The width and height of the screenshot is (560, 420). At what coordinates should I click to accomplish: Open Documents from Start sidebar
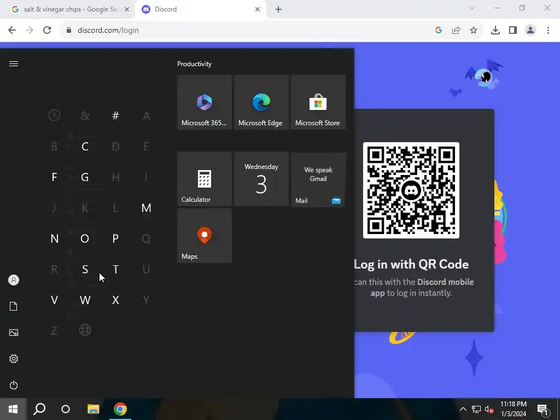pyautogui.click(x=14, y=306)
